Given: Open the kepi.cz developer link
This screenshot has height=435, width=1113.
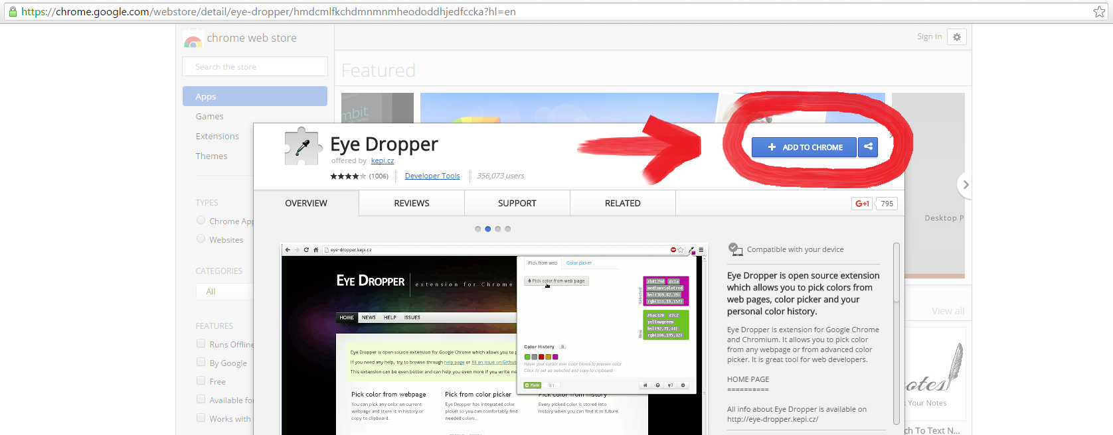Looking at the screenshot, I should point(382,160).
